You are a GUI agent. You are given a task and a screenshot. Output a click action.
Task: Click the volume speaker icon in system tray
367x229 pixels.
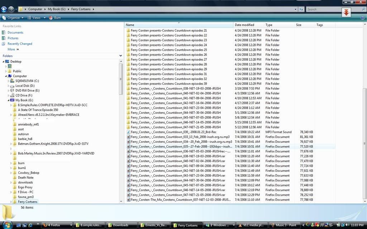coord(347,225)
